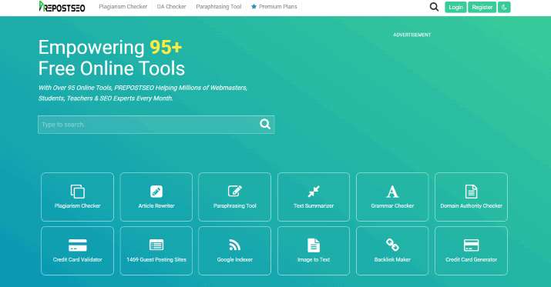Click the Register button

[482, 8]
